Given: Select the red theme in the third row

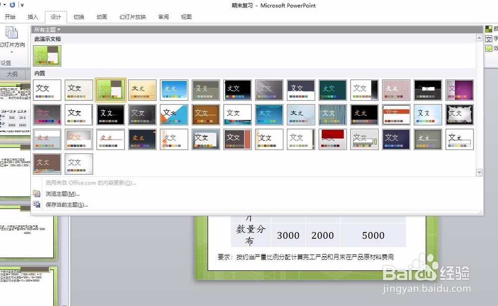Looking at the screenshot, I should (x=332, y=139).
